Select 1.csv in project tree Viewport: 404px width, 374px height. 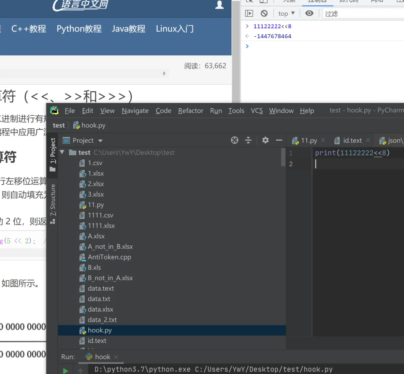tap(172, 163)
